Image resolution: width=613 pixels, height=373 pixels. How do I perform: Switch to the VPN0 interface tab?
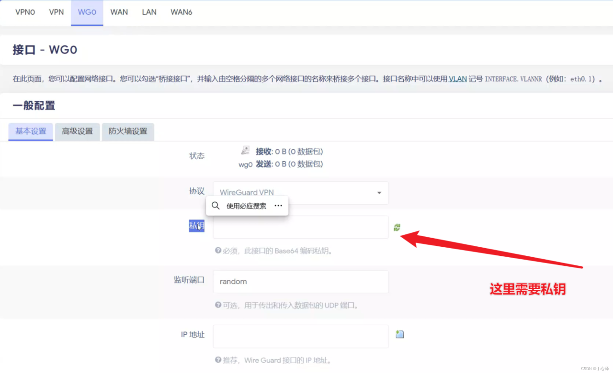coord(25,12)
